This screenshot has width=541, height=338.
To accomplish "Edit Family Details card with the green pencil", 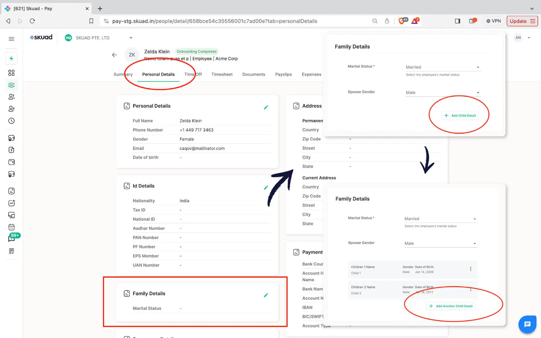I will pos(266,295).
